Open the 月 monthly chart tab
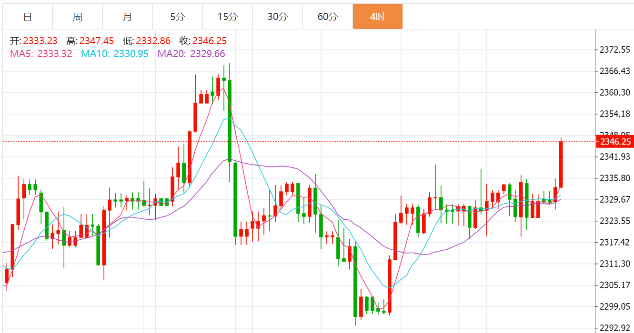The width and height of the screenshot is (634, 333). click(128, 17)
